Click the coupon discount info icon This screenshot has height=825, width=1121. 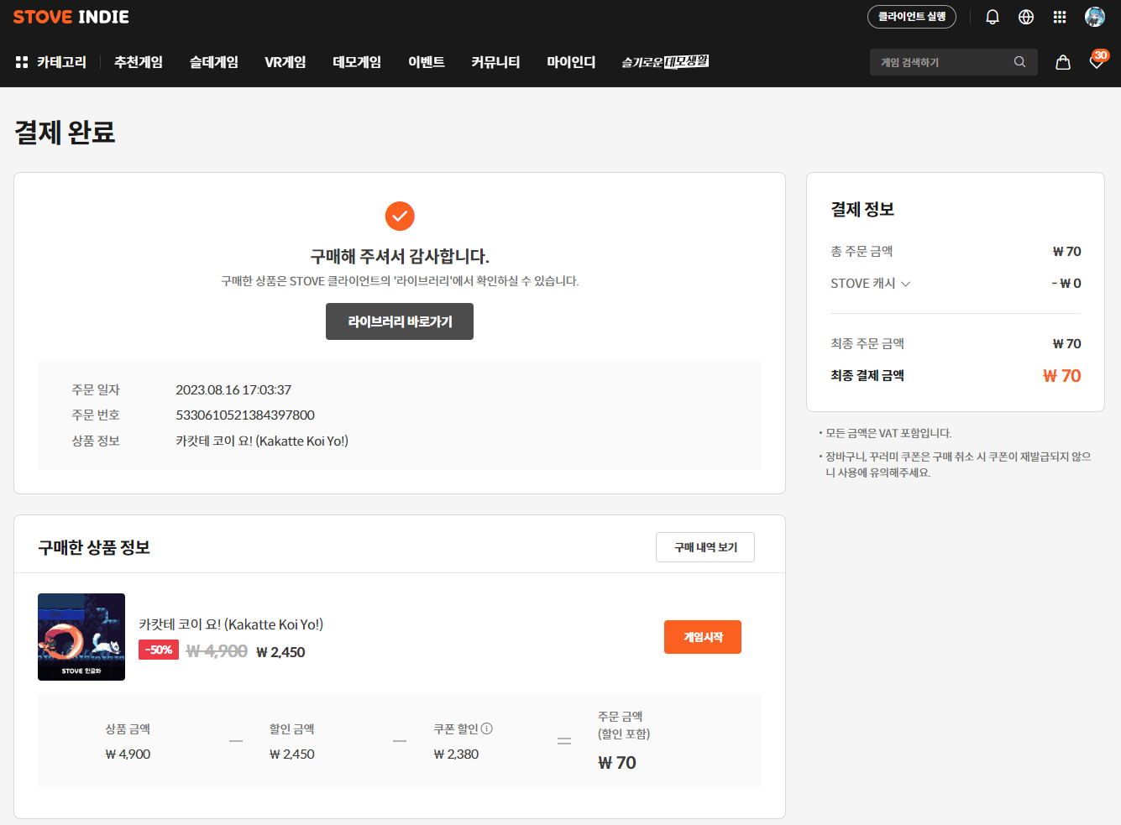point(487,728)
